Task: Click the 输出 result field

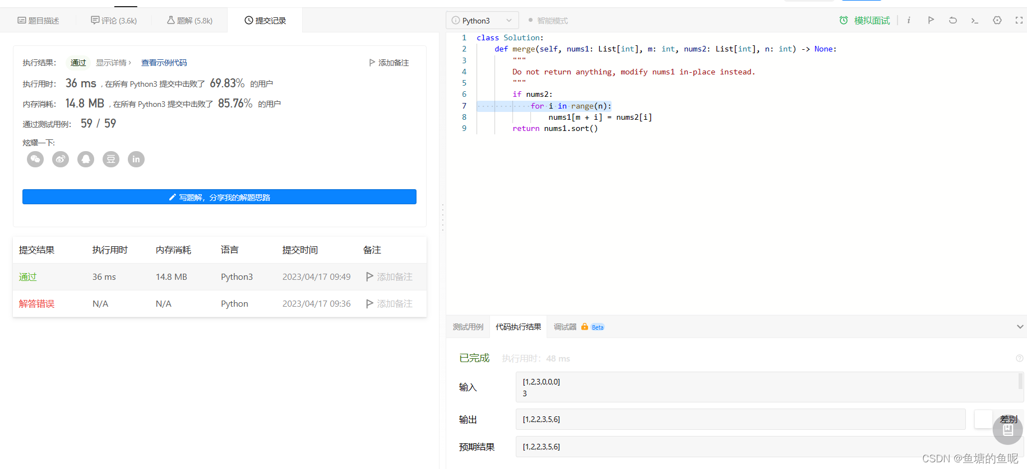Action: click(741, 419)
